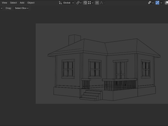
Task: Open the Object menu
Action: pos(31,3)
